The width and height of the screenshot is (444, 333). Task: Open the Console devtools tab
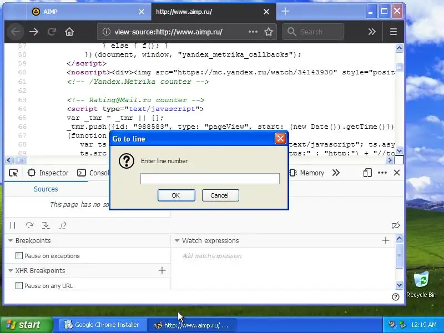pyautogui.click(x=93, y=173)
